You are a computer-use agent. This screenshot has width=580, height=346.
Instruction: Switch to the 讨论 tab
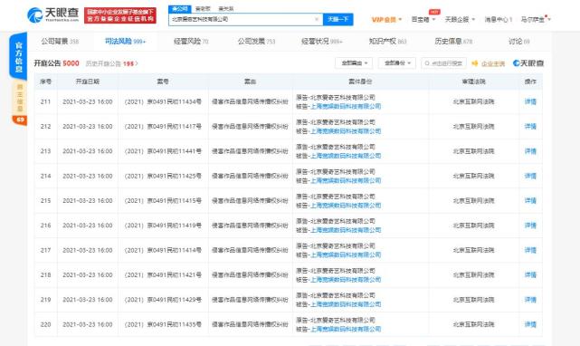pos(519,41)
